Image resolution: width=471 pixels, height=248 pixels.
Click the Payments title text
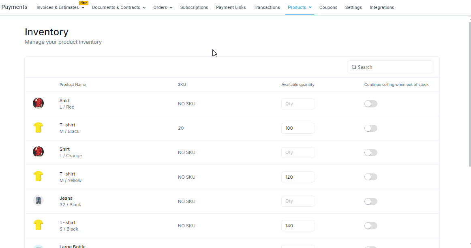tap(15, 7)
